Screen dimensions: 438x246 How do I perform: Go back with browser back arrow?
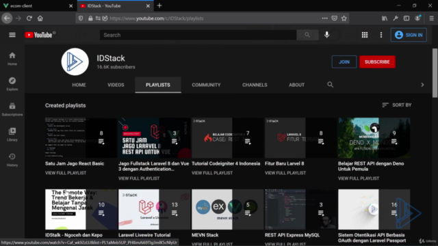click(x=7, y=18)
